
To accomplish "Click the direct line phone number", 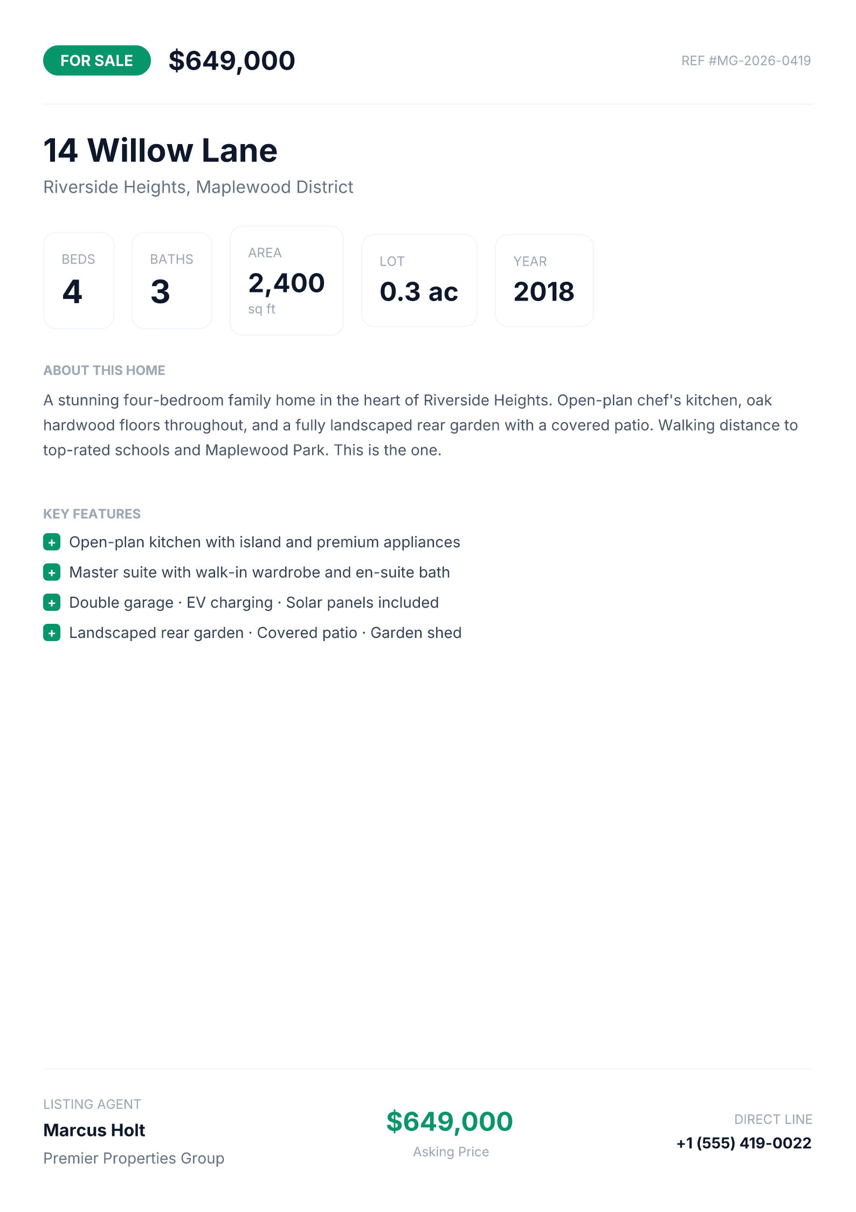I will click(x=744, y=1143).
